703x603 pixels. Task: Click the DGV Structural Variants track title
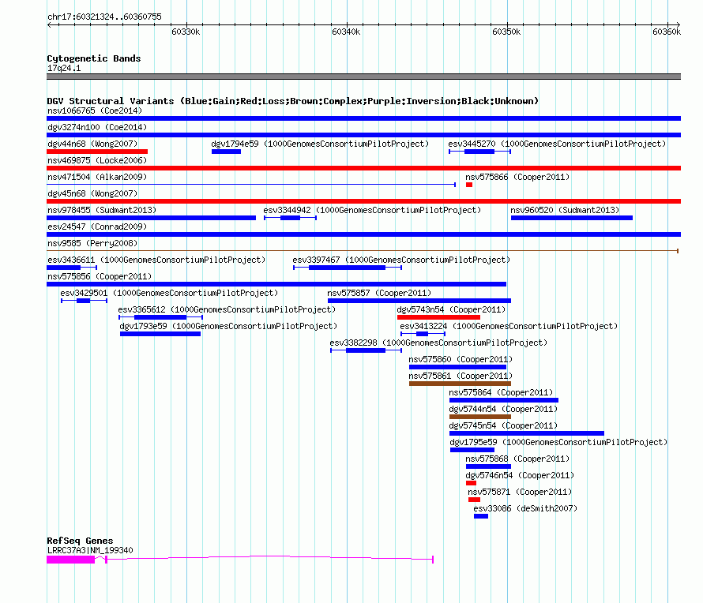pyautogui.click(x=292, y=101)
